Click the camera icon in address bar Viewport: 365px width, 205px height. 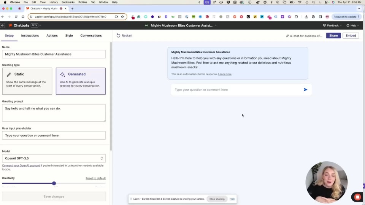[116, 17]
